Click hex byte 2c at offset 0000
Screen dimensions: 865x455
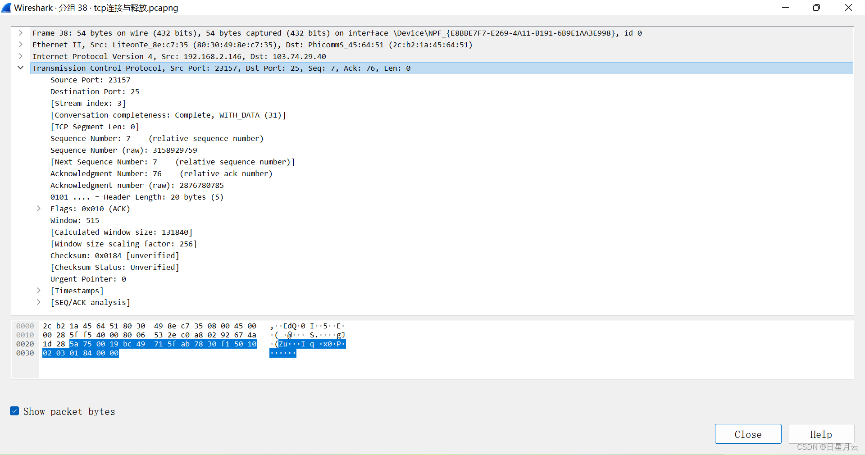(47, 326)
